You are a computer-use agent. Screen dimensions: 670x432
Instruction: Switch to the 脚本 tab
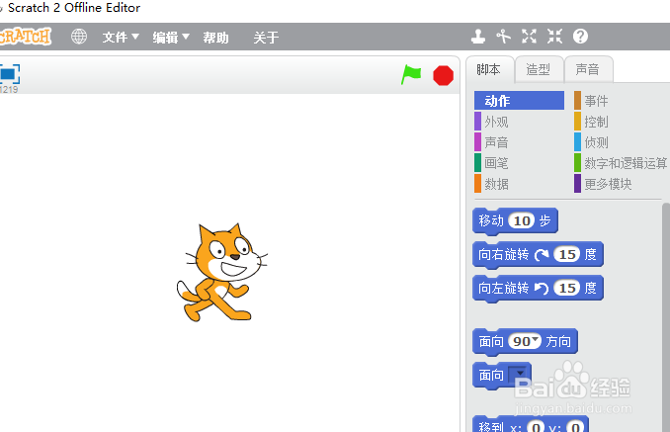click(489, 69)
